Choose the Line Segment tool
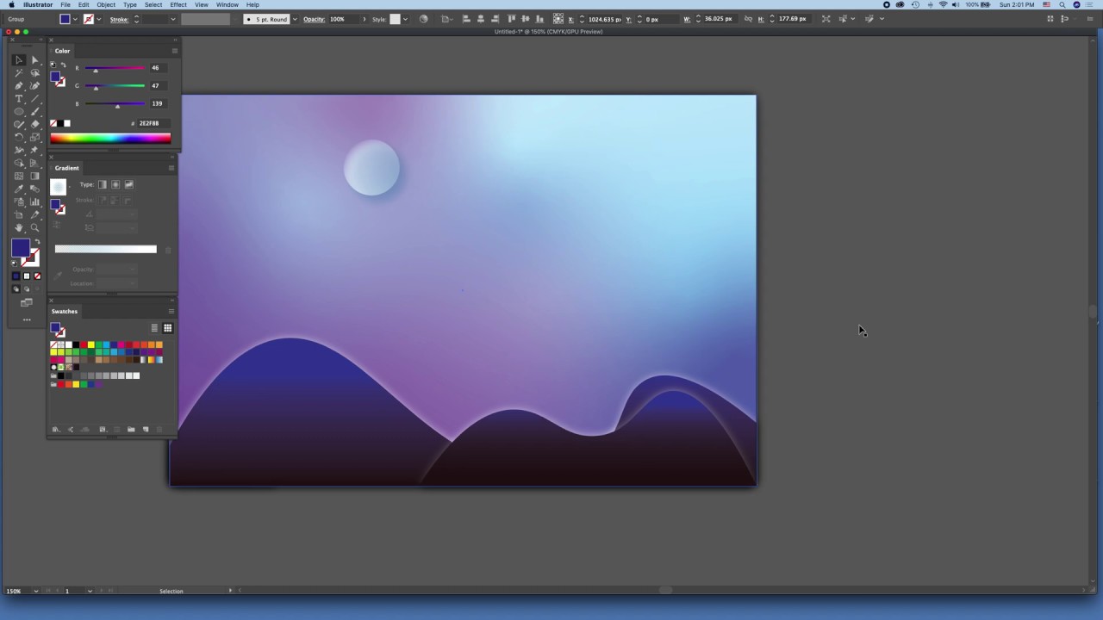 (x=35, y=98)
